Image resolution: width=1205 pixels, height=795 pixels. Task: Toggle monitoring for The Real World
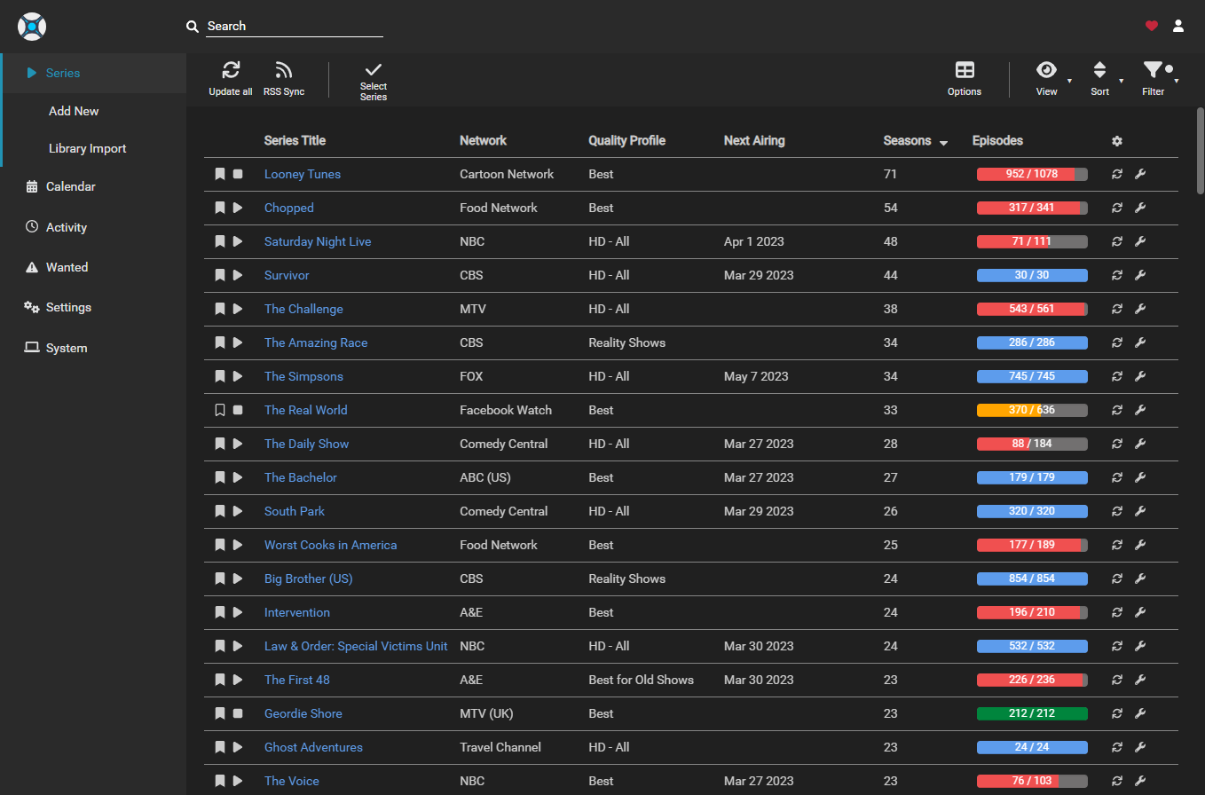click(220, 410)
